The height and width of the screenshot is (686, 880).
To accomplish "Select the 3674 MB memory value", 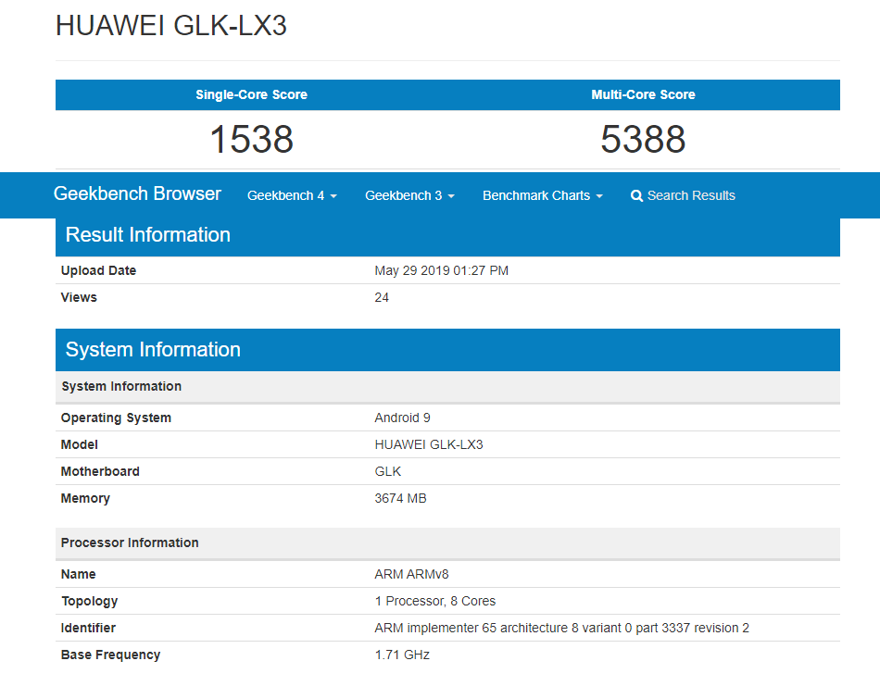I will [401, 499].
